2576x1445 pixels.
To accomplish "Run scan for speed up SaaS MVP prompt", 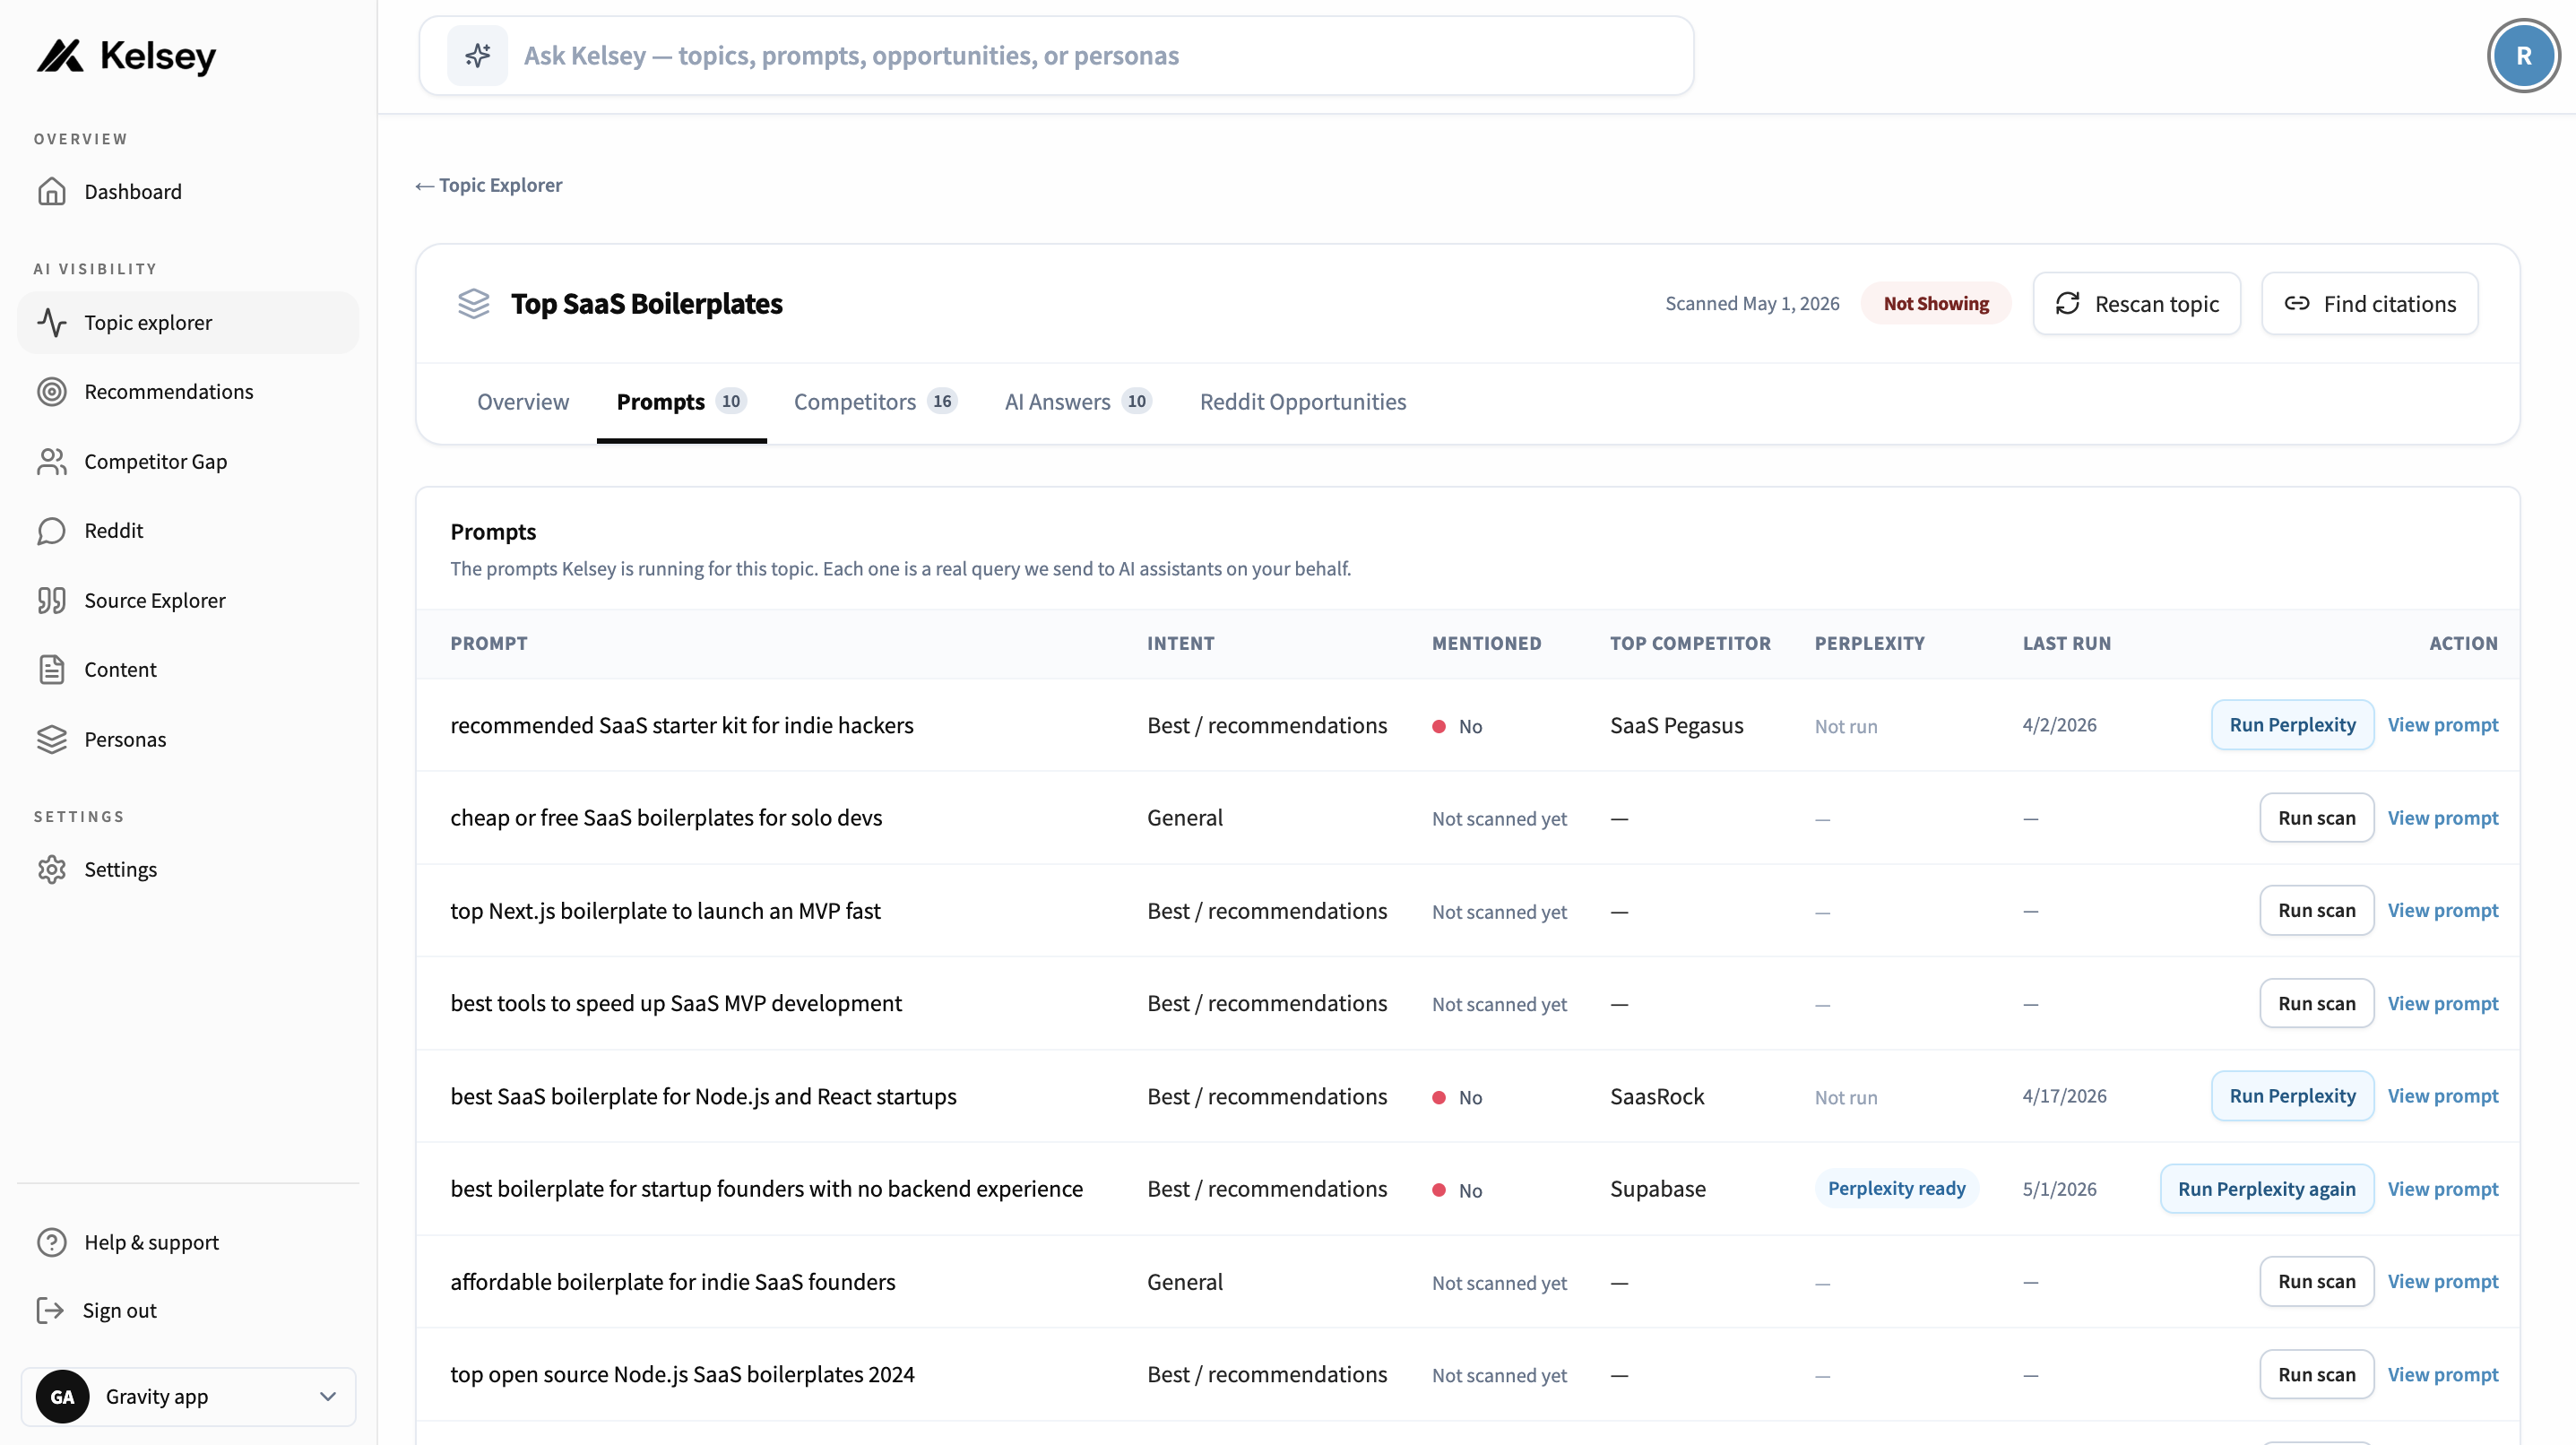I will 2316,1003.
